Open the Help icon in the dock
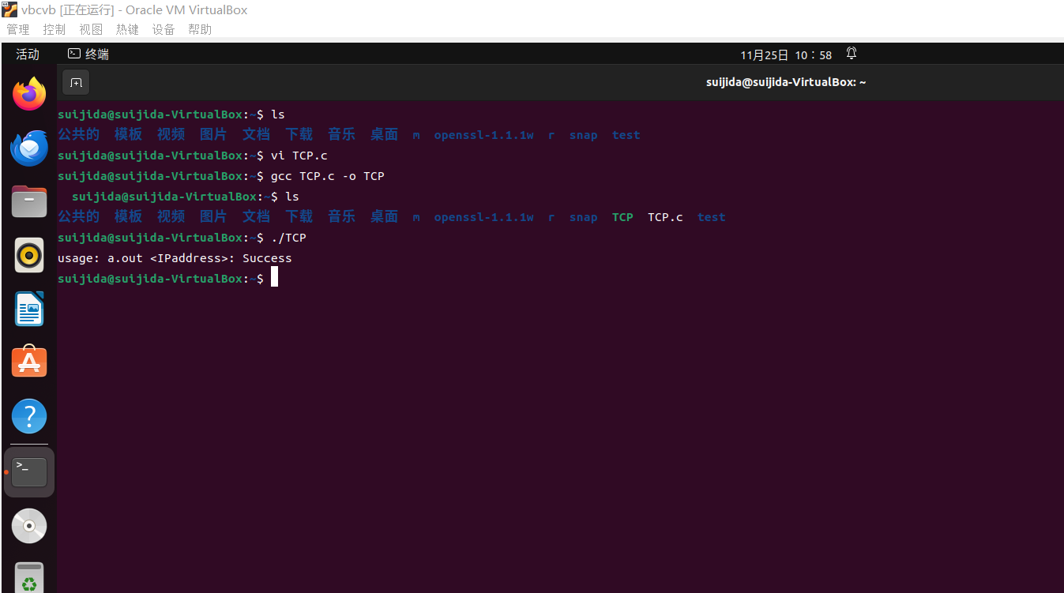This screenshot has height=593, width=1064. coord(29,416)
